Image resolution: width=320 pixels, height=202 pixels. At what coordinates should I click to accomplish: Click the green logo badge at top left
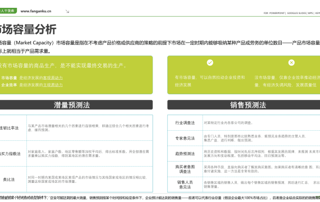tap(8, 11)
